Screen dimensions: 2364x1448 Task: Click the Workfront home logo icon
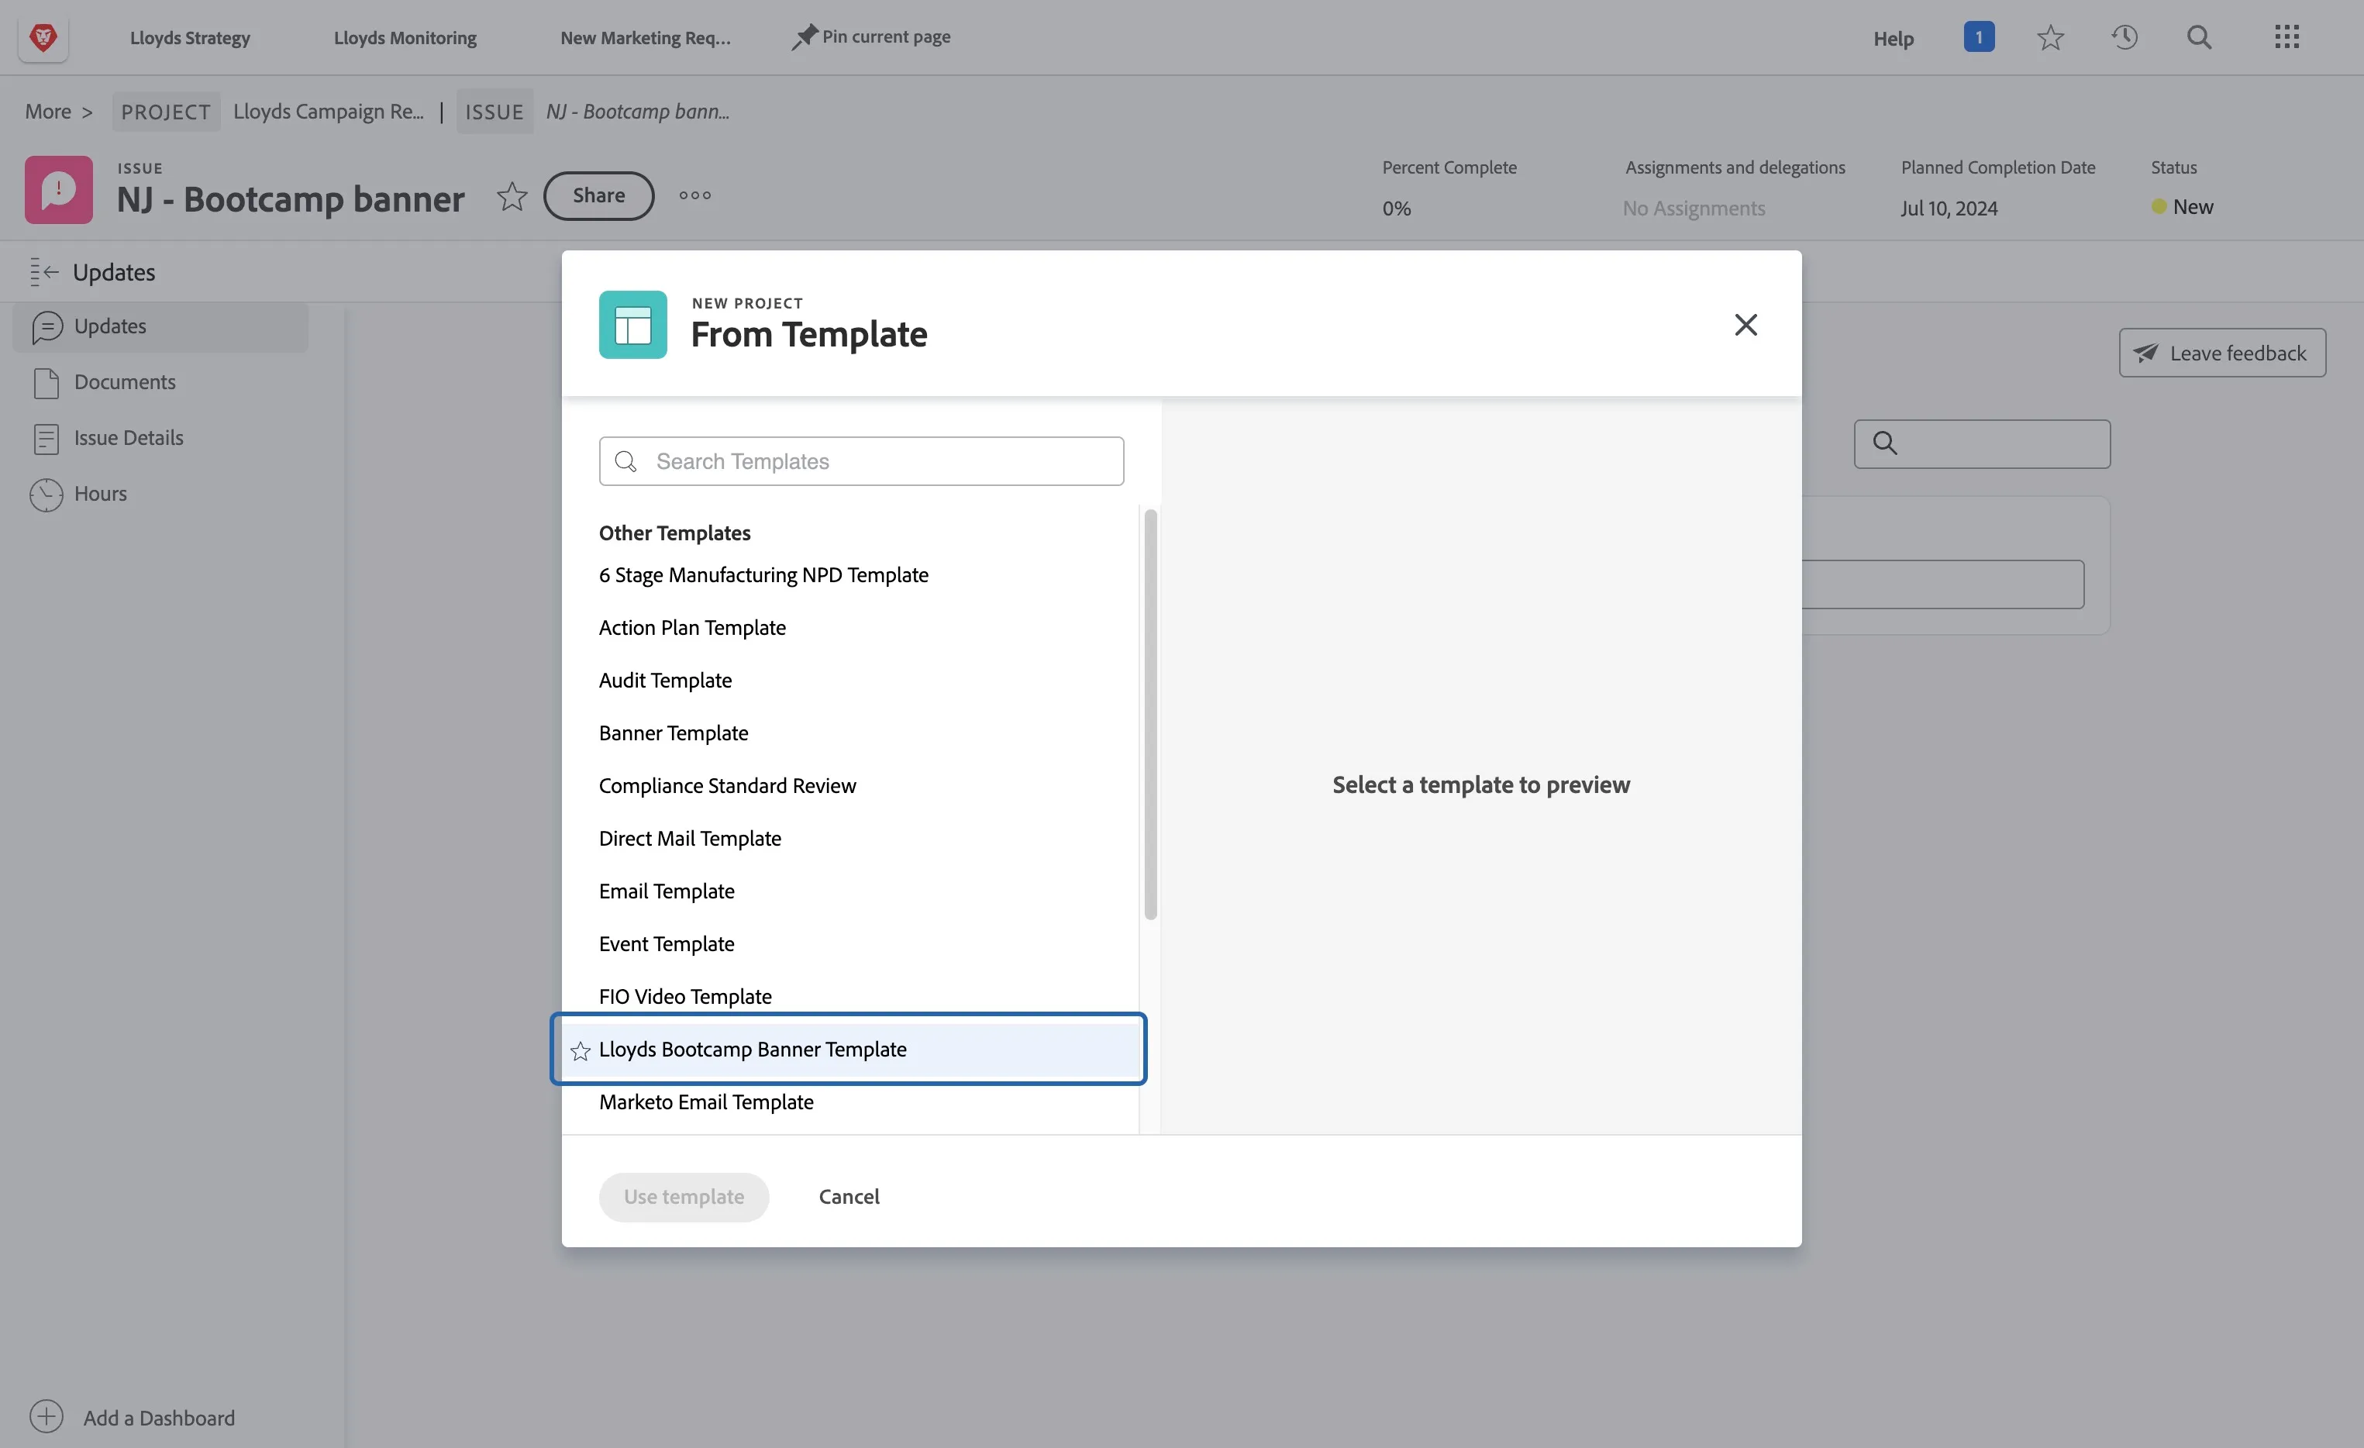click(x=43, y=37)
